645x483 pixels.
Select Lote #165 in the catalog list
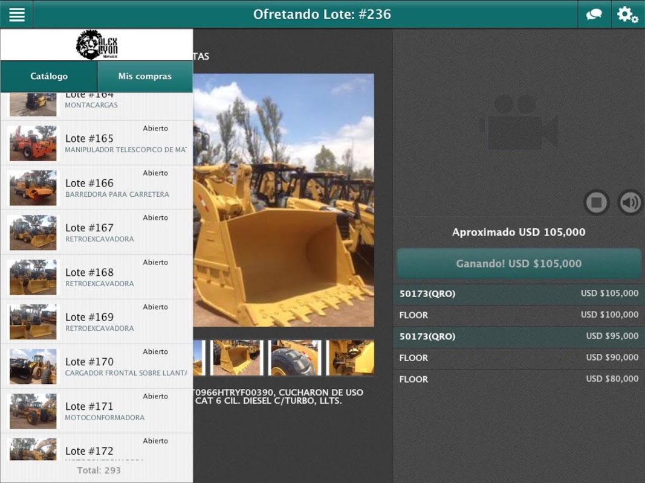[97, 143]
